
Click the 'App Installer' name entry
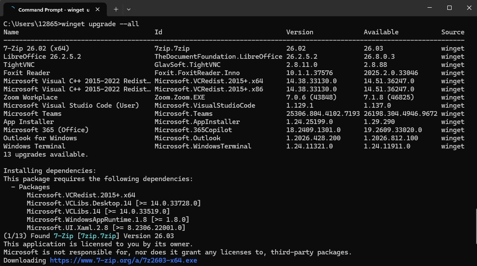click(x=28, y=122)
